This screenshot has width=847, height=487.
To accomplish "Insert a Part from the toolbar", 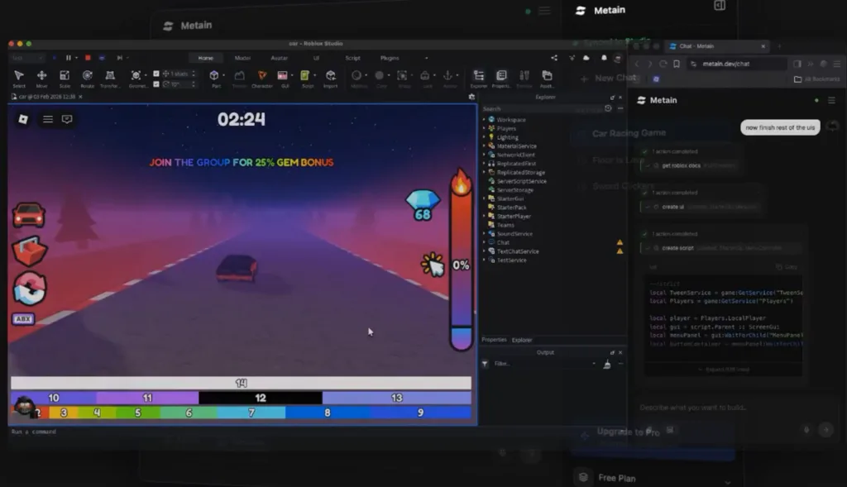I will (x=214, y=78).
